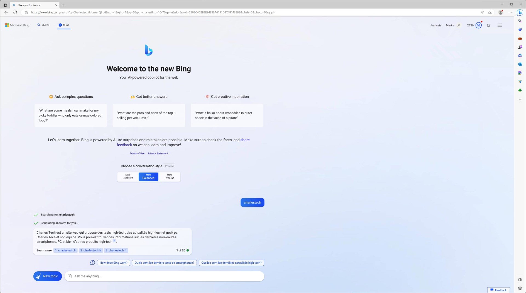Open Edge settings and more menu
Screen dimensions: 526x293
(x=510, y=12)
